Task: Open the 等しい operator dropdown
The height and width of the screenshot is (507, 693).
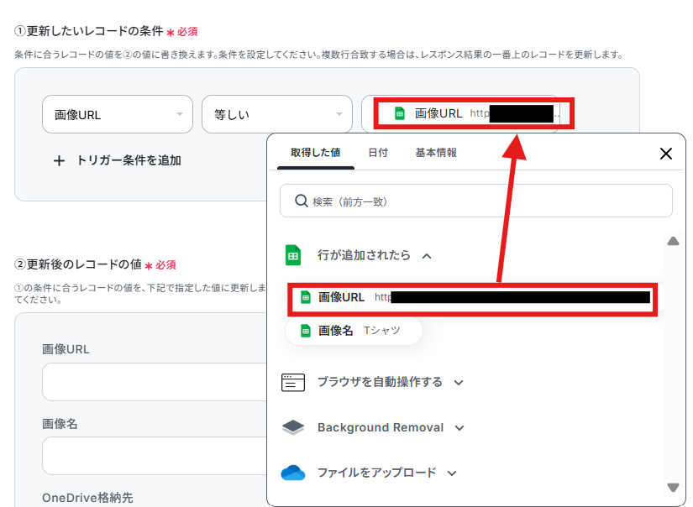Action: (x=277, y=114)
